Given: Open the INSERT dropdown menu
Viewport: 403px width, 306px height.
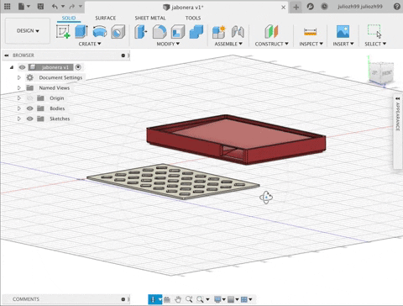Looking at the screenshot, I should [x=343, y=44].
